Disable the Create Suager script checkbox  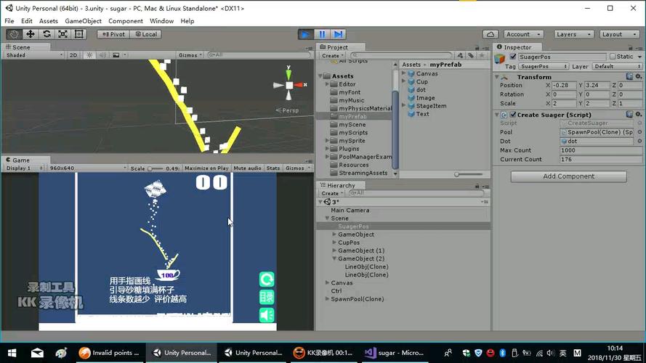coord(513,115)
